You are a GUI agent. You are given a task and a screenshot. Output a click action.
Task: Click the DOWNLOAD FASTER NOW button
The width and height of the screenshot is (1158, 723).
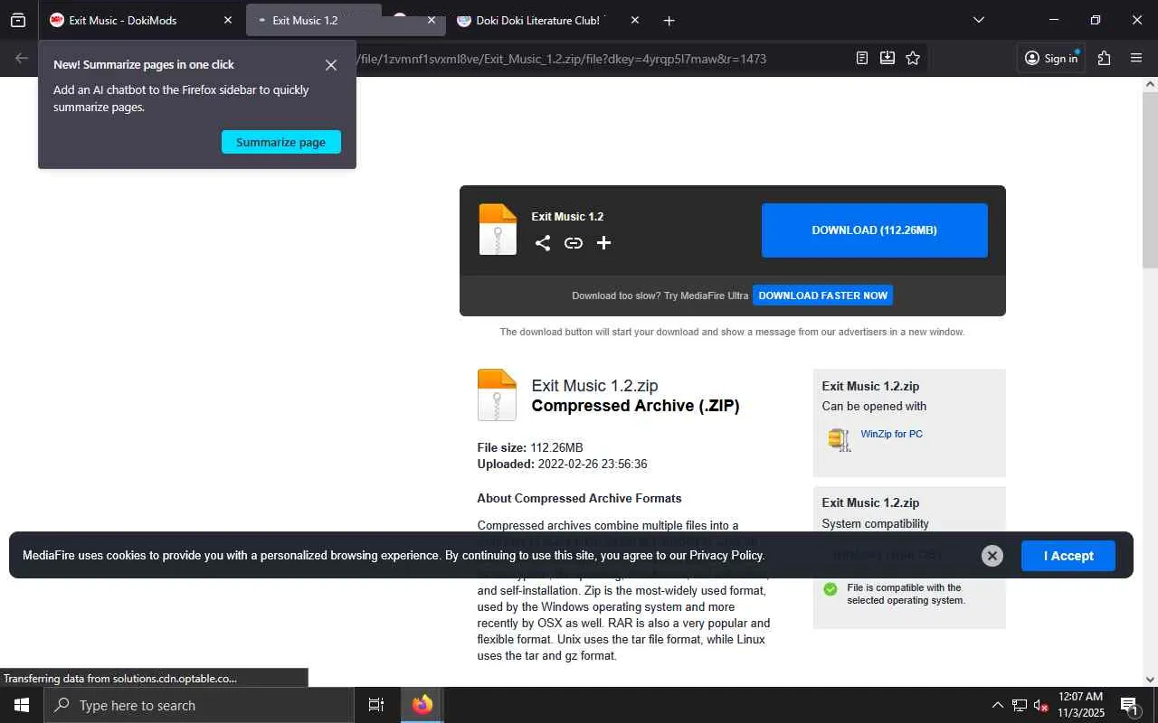pyautogui.click(x=823, y=296)
